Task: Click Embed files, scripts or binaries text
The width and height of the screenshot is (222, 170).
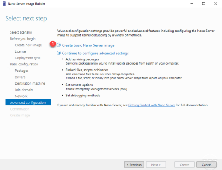Action: pyautogui.click(x=87, y=70)
